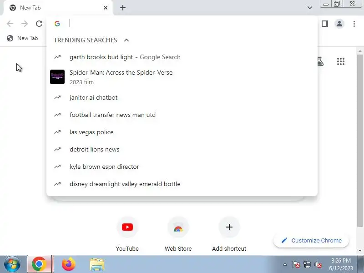The height and width of the screenshot is (273, 364).
Task: Click the Spider-Verse film thumbnail
Action: click(x=57, y=77)
